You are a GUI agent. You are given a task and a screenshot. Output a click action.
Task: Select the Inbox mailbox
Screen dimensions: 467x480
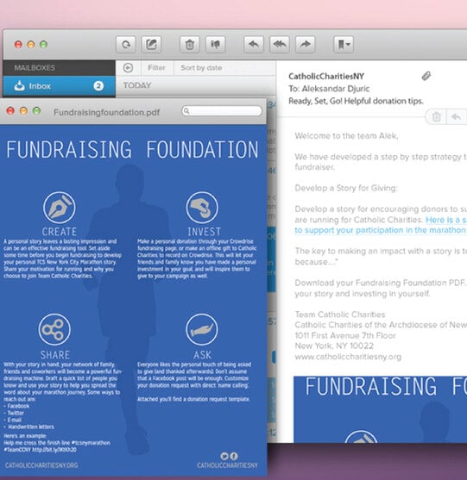tap(60, 86)
